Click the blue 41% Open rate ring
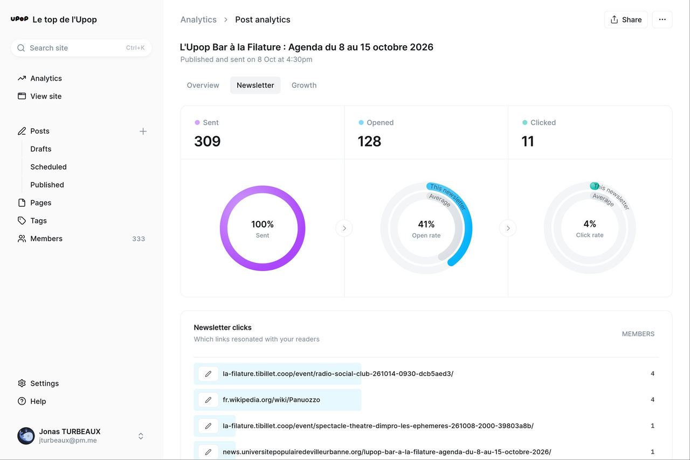The image size is (690, 460). click(426, 228)
